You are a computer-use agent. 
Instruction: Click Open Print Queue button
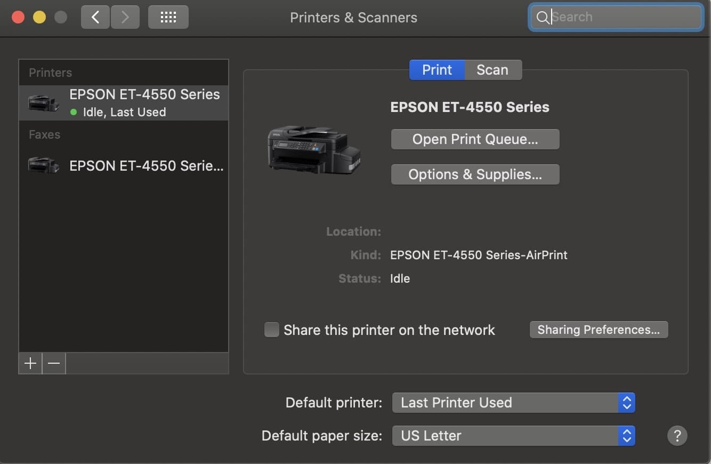pos(475,139)
